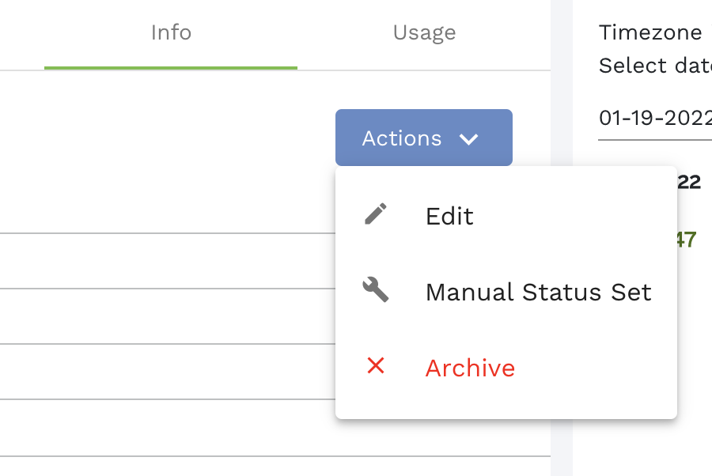Screen dimensions: 712x476
Task: Click the pencil icon beside Edit
Action: (376, 214)
